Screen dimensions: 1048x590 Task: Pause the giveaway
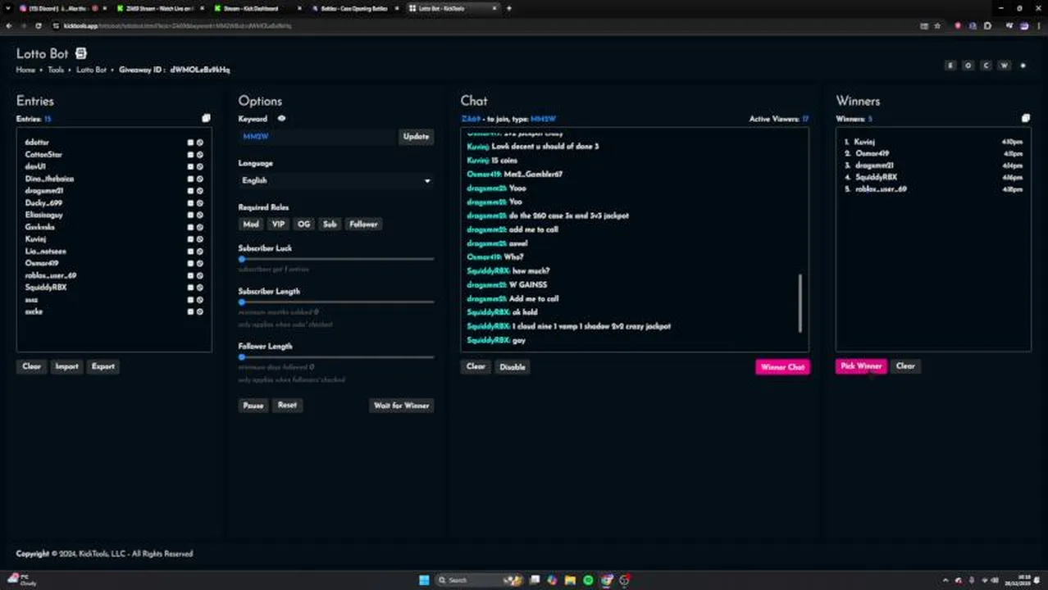tap(253, 406)
